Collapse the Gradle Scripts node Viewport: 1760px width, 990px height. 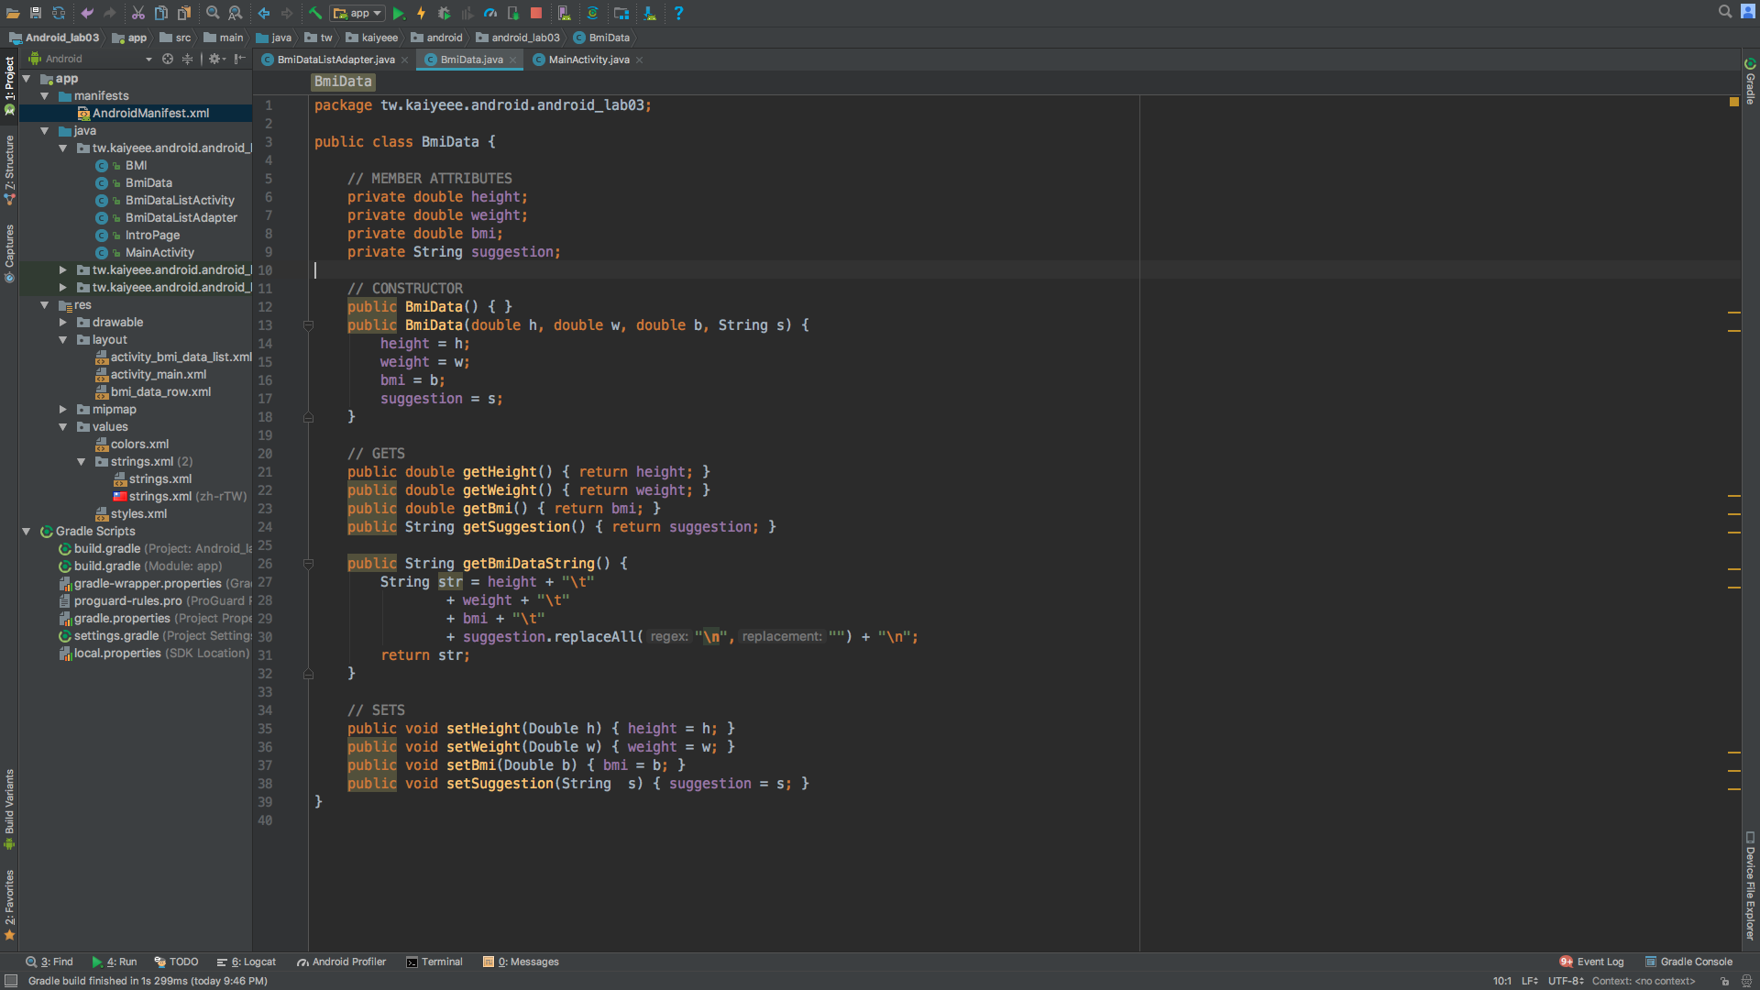(x=26, y=531)
